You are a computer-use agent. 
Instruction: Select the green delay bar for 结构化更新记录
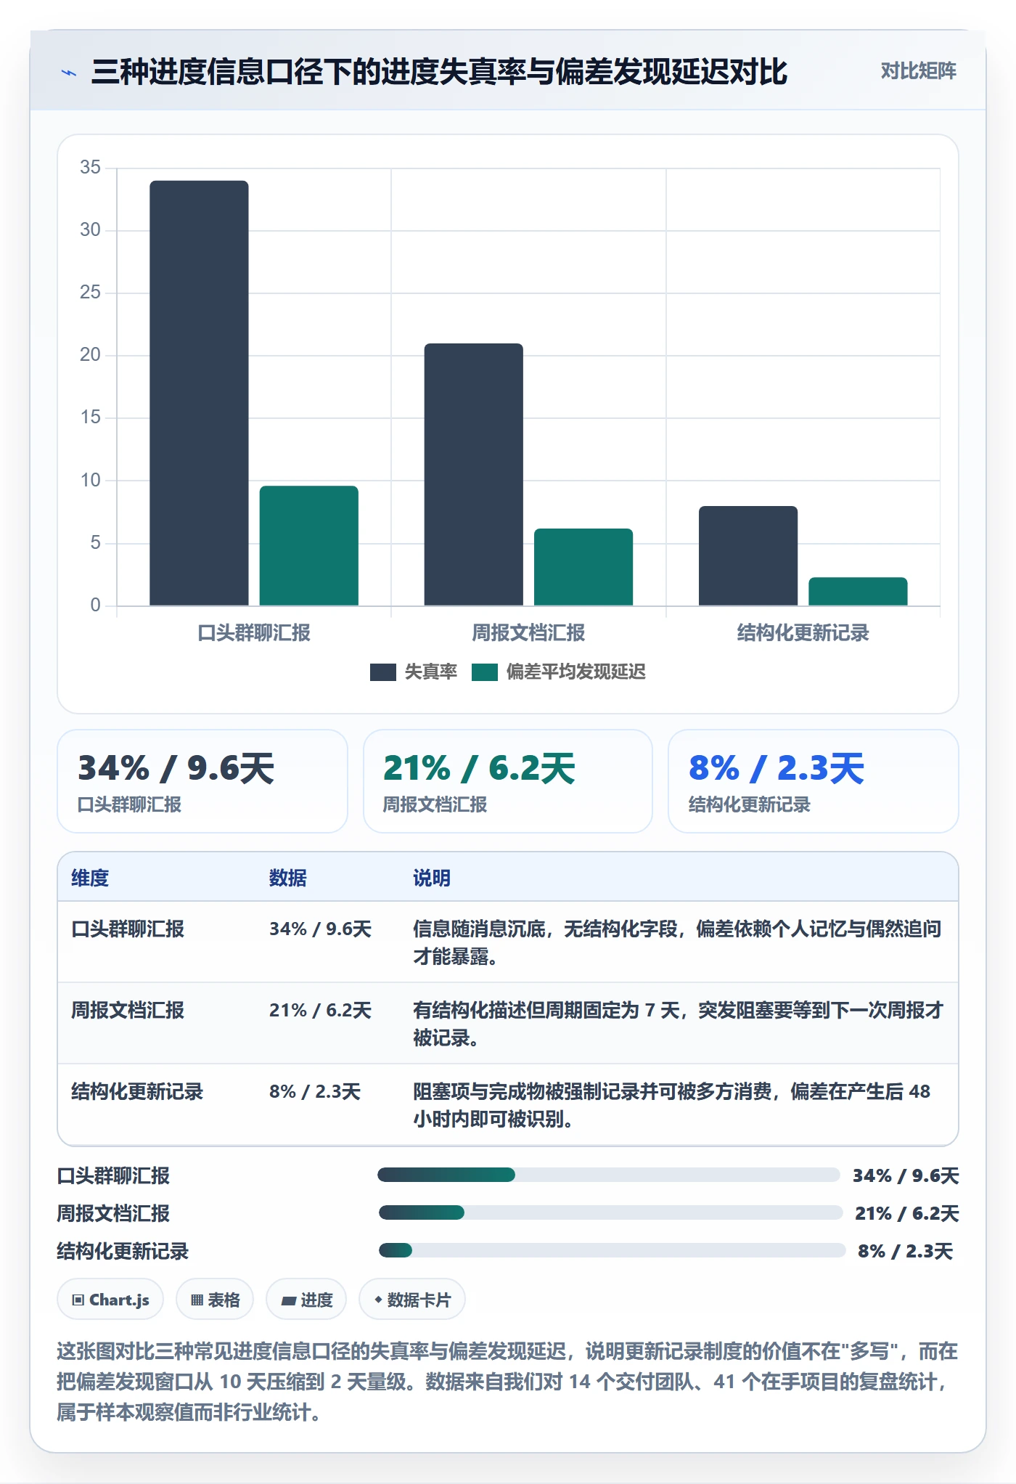858,591
